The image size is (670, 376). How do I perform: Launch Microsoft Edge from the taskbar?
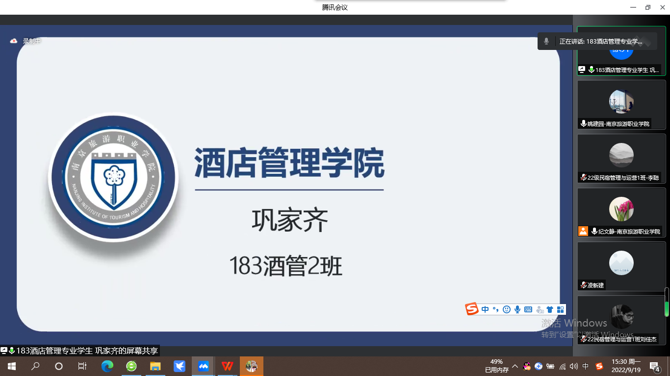point(107,366)
